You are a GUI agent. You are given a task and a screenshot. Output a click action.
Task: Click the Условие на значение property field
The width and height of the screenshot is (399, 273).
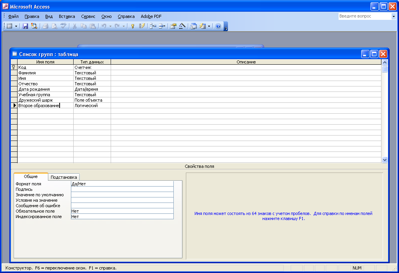tap(122, 200)
